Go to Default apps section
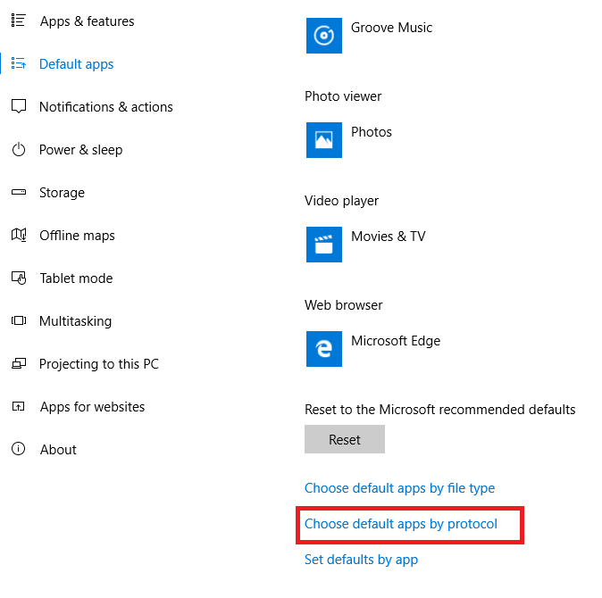Screen dimensions: 602x598 [76, 64]
